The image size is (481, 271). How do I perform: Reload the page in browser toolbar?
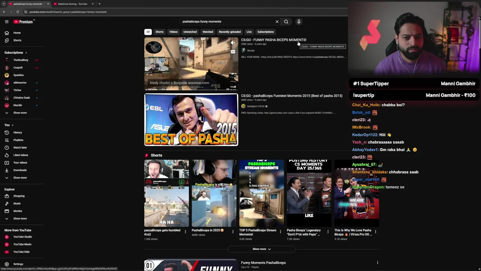17,12
